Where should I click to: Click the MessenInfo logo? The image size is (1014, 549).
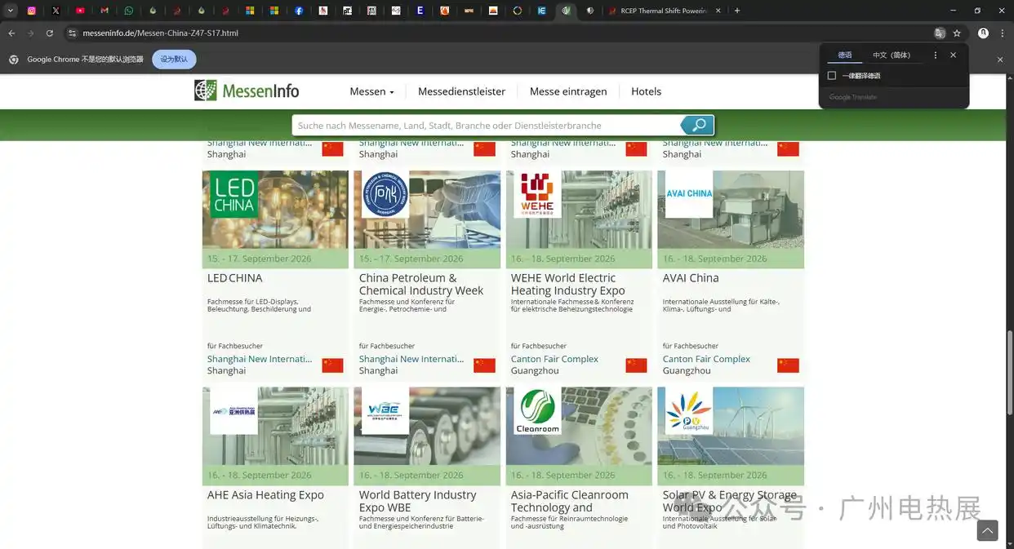pyautogui.click(x=247, y=91)
